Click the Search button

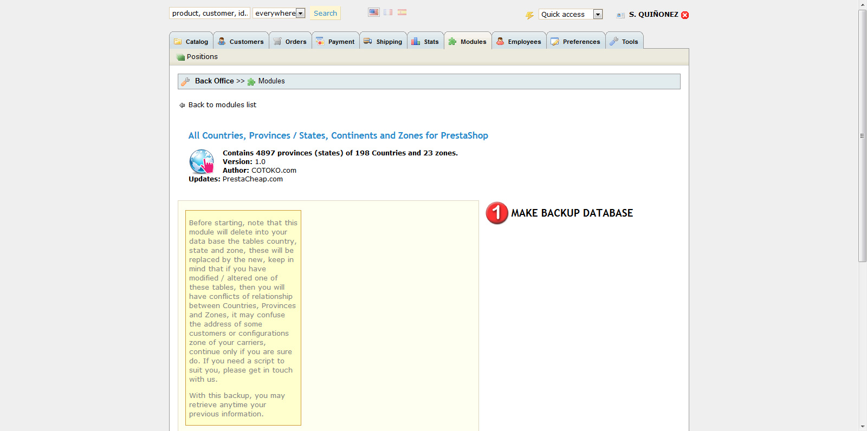tap(325, 13)
